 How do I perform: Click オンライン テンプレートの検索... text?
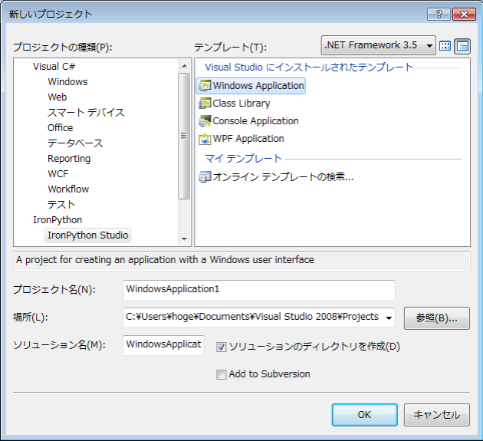(283, 177)
